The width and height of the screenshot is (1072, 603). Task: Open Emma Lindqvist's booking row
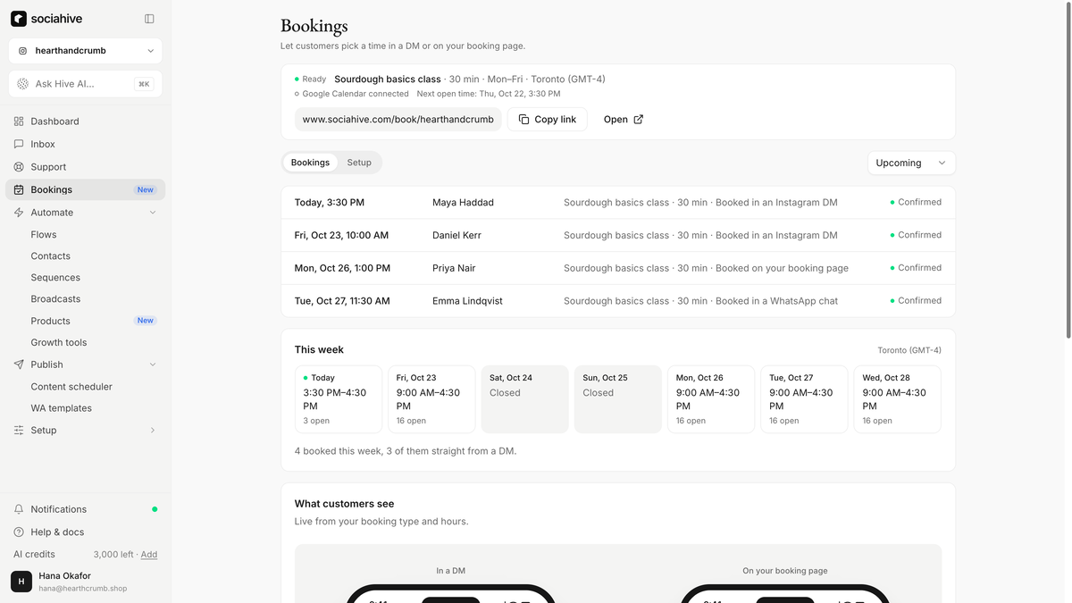618,301
